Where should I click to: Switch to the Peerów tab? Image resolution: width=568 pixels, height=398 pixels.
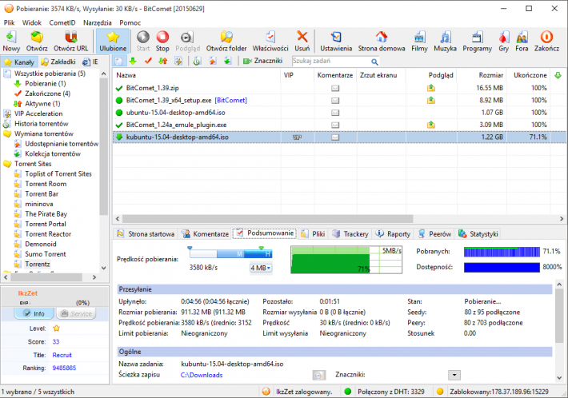pyautogui.click(x=434, y=233)
